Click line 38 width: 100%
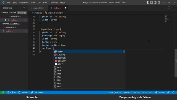The height and width of the screenshot is (100, 177). (x=50, y=39)
